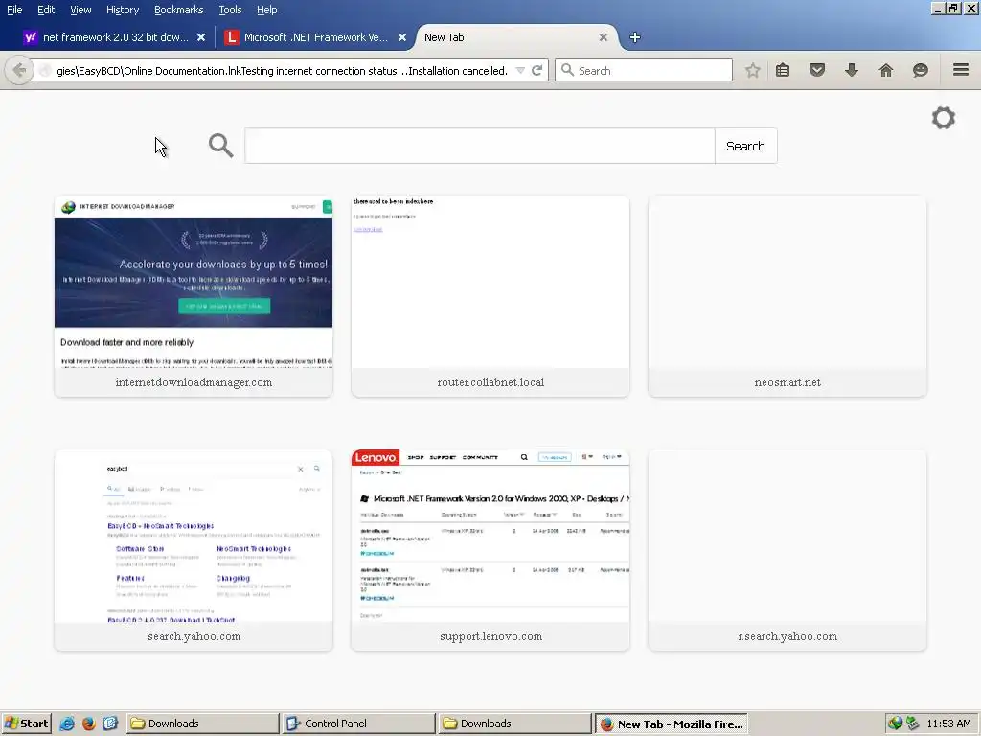
Task: Click the magnifier icon beside the page search box
Action: 221,146
